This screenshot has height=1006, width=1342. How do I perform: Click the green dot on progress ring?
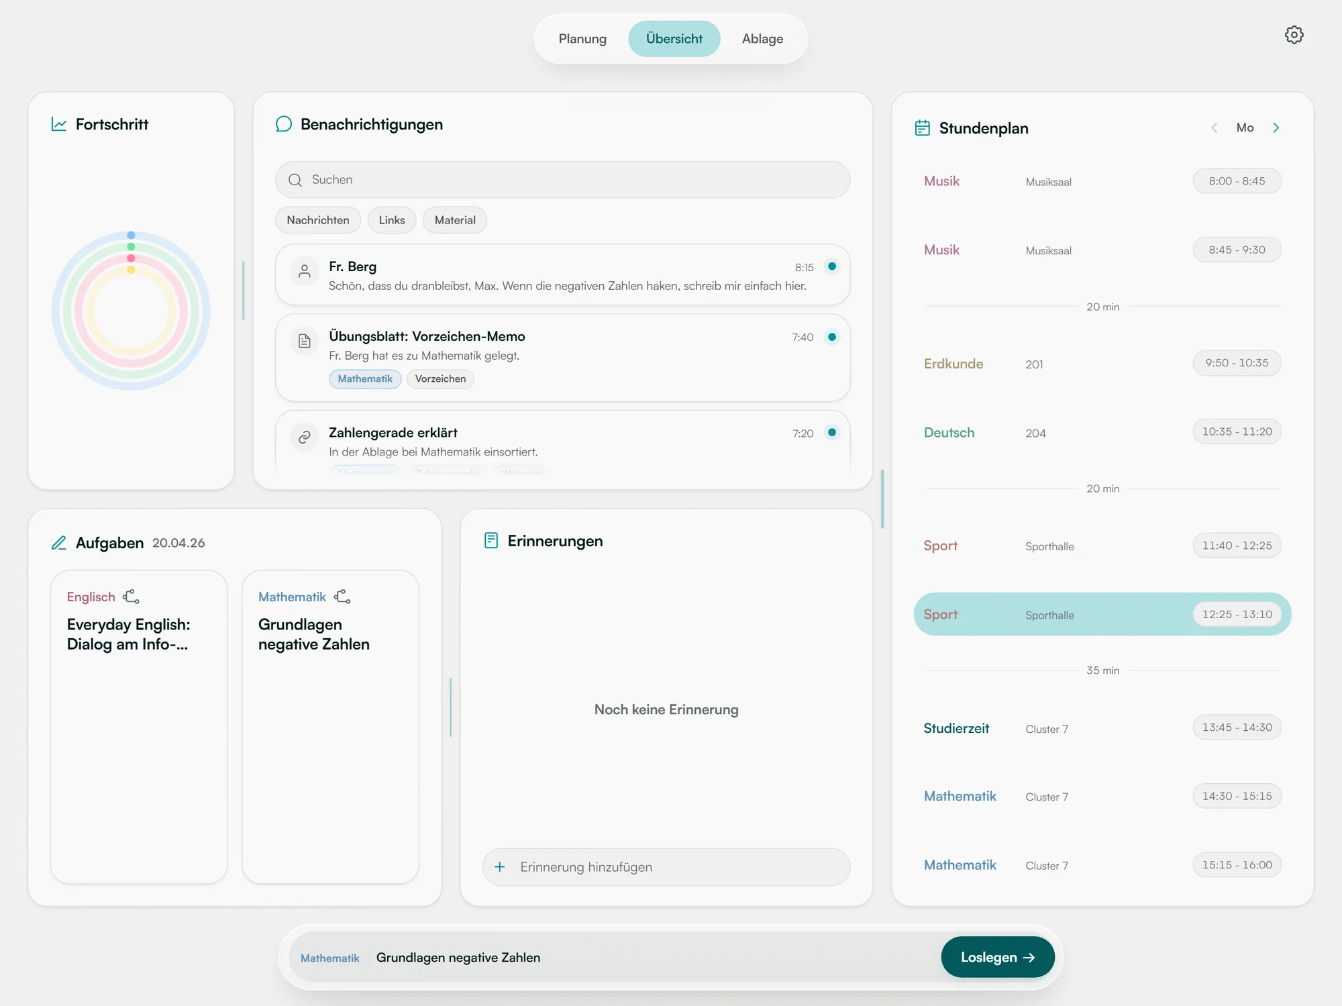(132, 247)
